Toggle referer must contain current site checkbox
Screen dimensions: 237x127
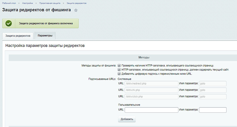(119, 70)
